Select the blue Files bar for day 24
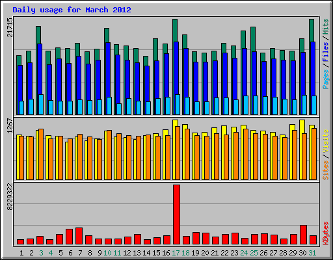333x260 pixels. (x=245, y=71)
